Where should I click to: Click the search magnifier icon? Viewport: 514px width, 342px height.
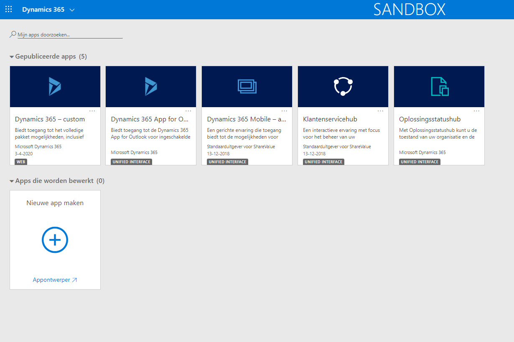pos(13,34)
